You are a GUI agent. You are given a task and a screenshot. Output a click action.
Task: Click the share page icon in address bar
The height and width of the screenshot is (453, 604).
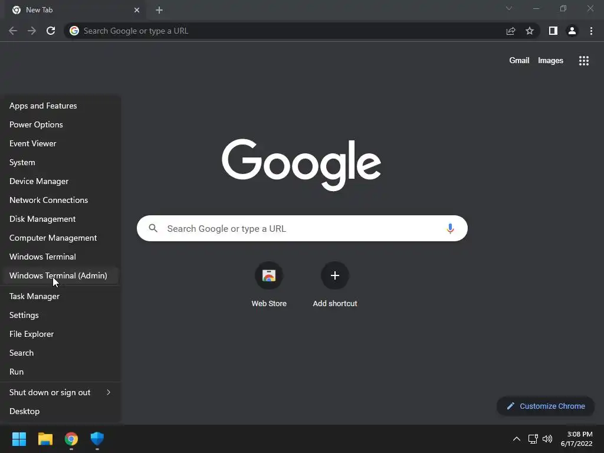point(511,31)
